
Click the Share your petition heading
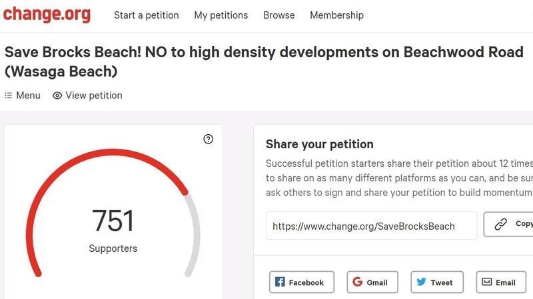click(x=320, y=144)
